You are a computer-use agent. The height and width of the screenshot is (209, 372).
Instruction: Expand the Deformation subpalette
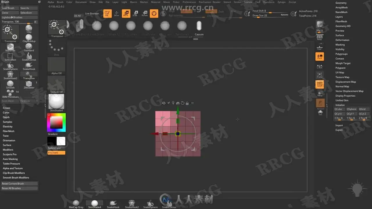(x=342, y=40)
